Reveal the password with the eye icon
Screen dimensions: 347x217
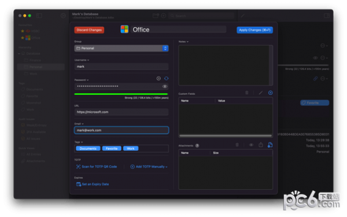[165, 86]
